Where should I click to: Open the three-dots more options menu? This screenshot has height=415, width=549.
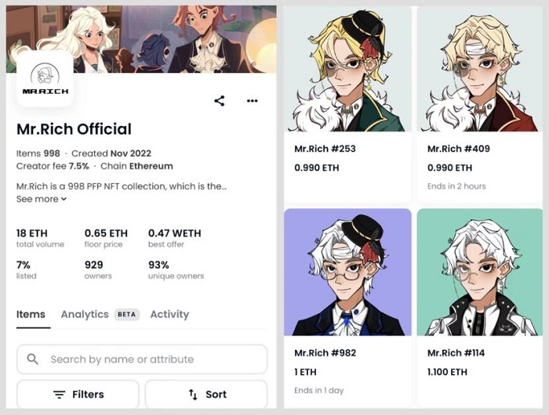252,101
